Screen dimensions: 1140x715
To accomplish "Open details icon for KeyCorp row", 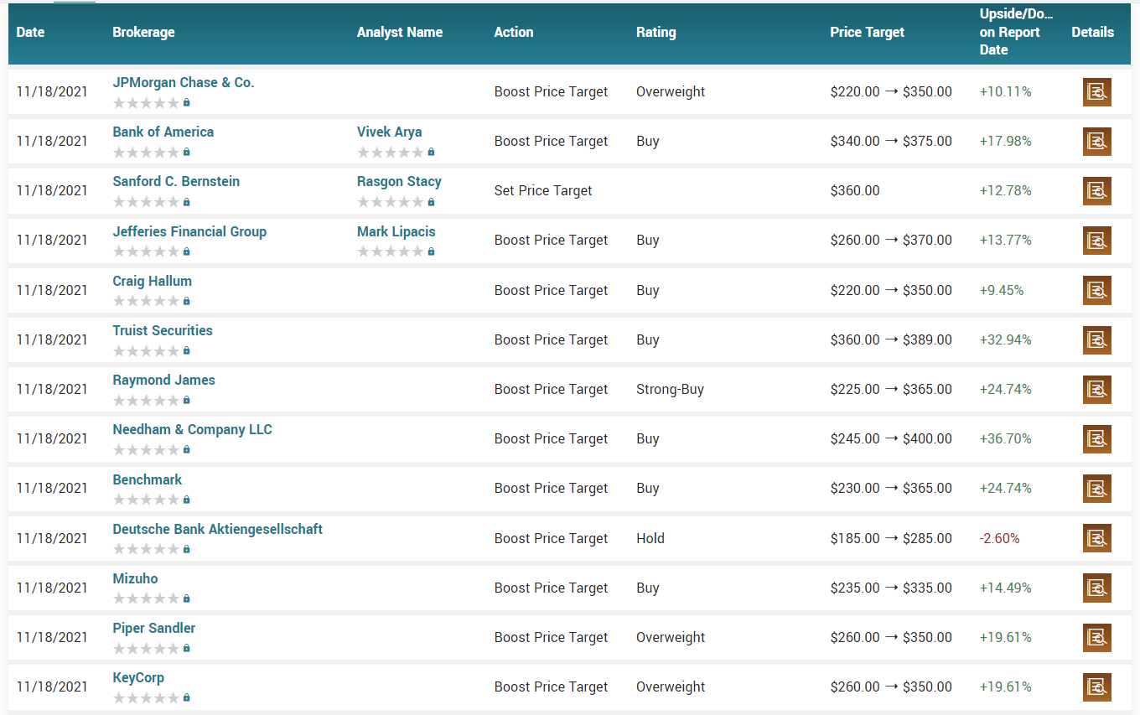I will pyautogui.click(x=1096, y=687).
